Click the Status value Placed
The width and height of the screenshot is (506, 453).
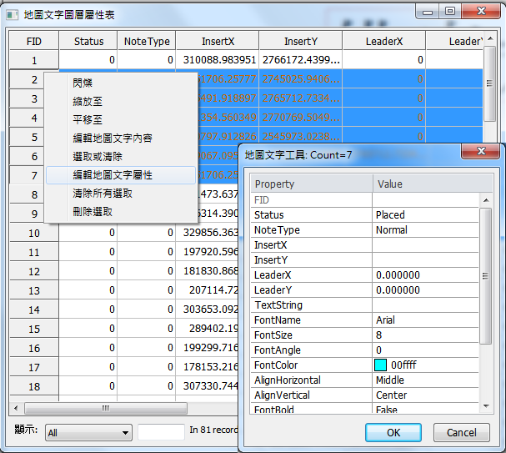(x=390, y=215)
